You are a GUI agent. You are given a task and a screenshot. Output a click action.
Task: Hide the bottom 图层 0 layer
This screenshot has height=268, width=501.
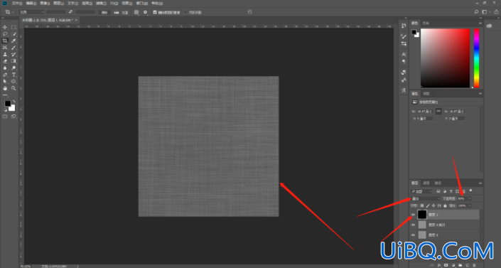click(413, 235)
